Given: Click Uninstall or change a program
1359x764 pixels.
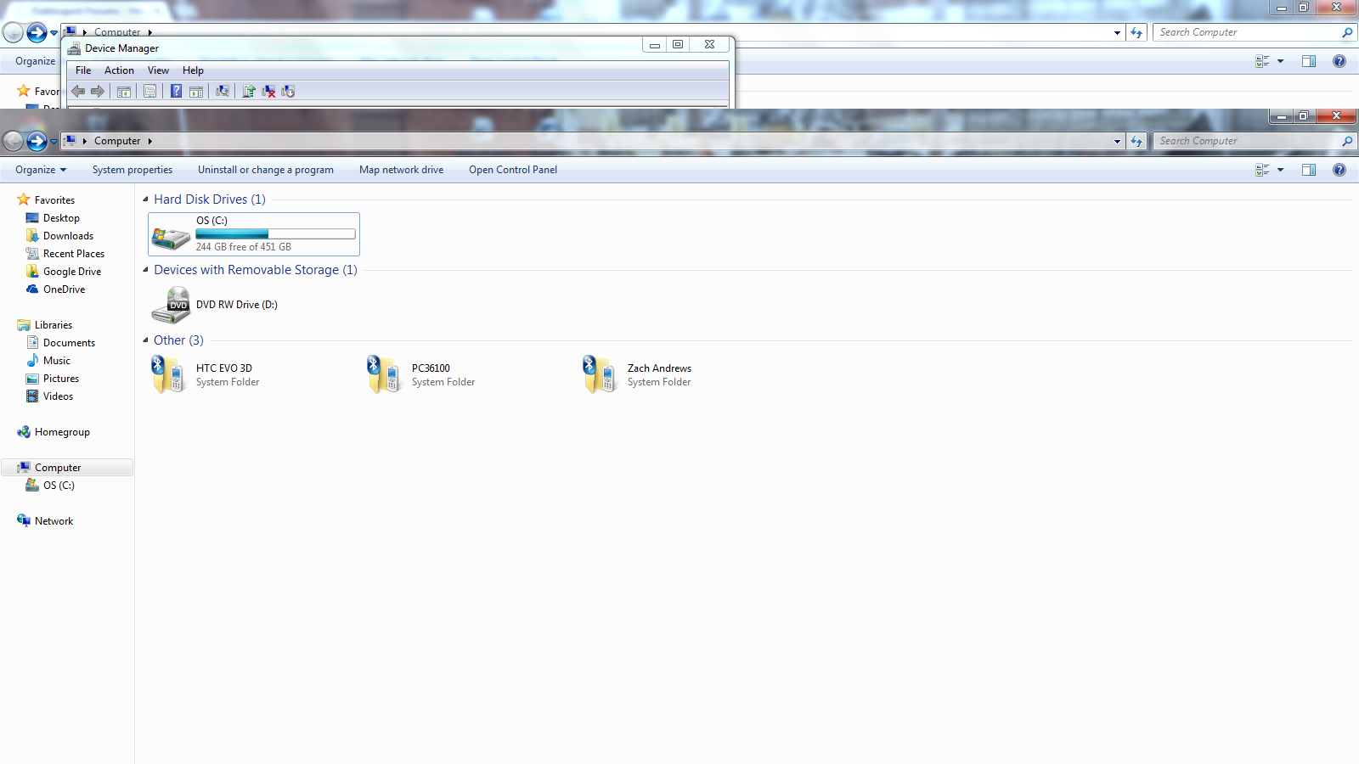Looking at the screenshot, I should (x=266, y=170).
